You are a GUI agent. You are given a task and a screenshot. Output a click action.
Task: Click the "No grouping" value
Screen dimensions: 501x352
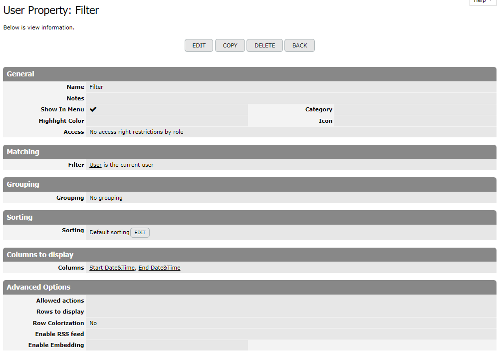click(x=106, y=198)
